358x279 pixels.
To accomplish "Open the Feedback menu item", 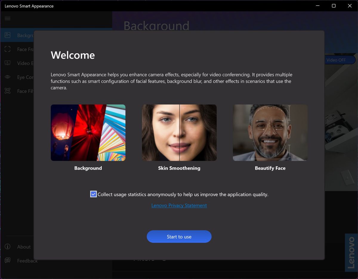I will (27, 261).
